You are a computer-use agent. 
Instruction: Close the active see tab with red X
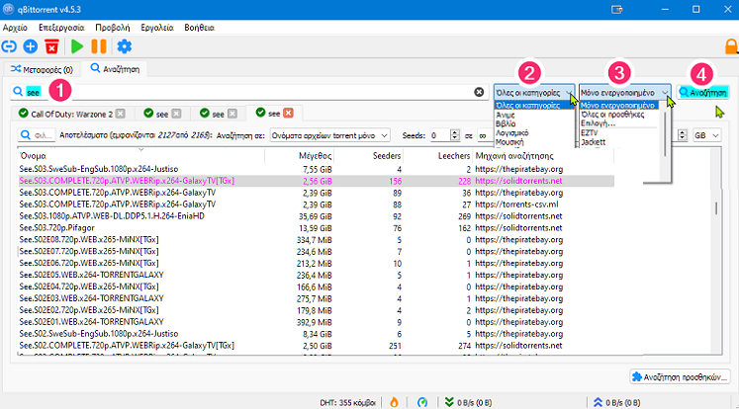[x=289, y=113]
